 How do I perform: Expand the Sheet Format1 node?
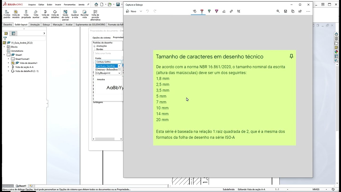click(x=8, y=59)
